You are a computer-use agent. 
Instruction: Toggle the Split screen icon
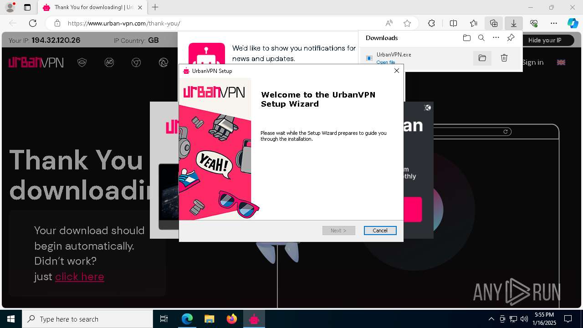tap(453, 23)
